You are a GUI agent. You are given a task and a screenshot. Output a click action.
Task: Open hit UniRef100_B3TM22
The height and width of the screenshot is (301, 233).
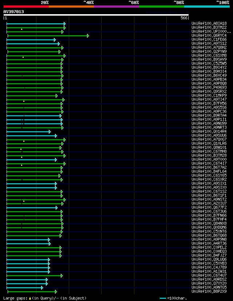coord(209,28)
